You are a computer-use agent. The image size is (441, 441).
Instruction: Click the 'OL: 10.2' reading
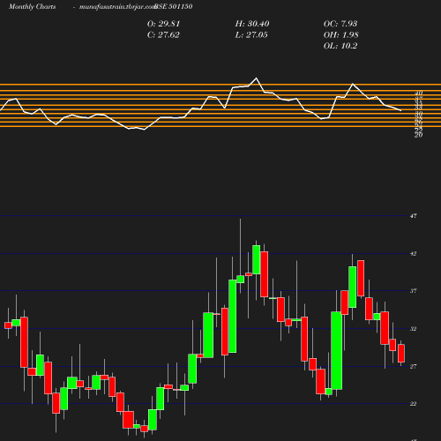point(340,46)
